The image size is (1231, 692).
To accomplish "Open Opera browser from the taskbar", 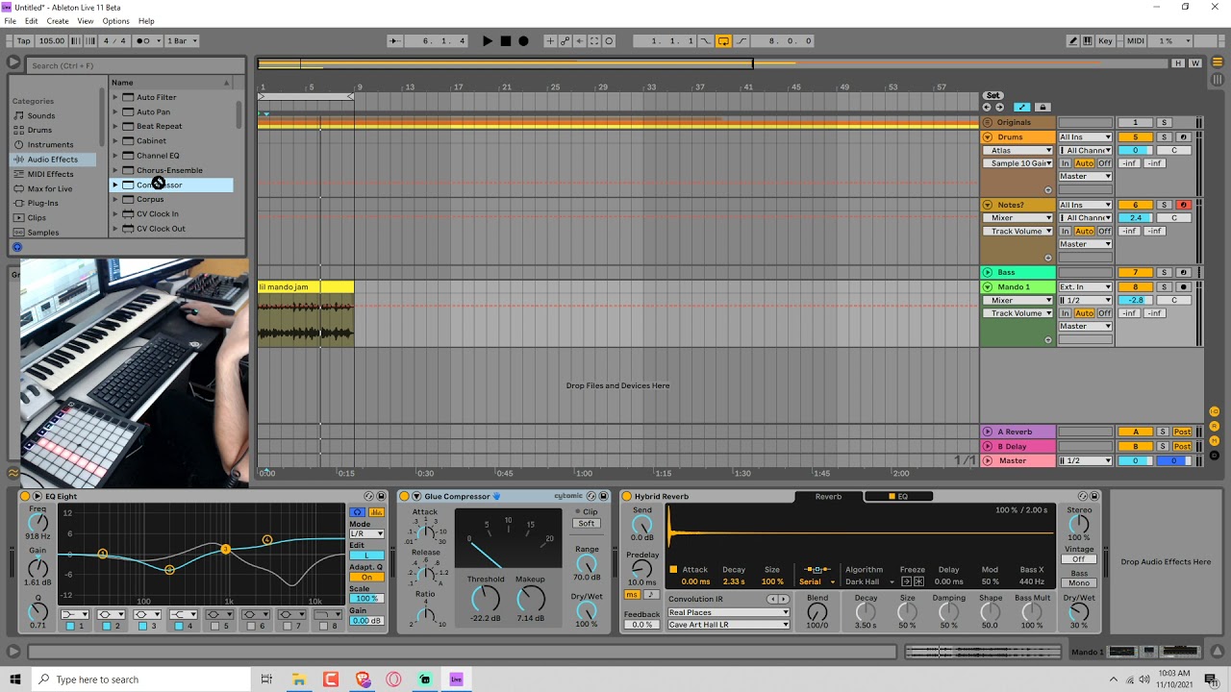I will coord(393,680).
